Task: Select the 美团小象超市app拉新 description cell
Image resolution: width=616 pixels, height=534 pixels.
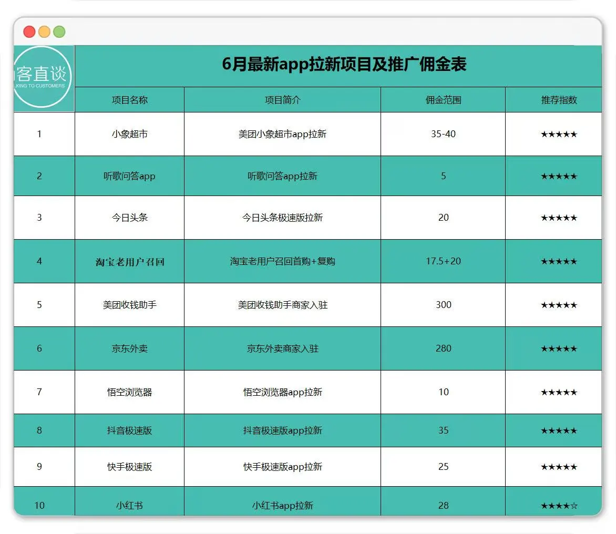Action: click(282, 134)
